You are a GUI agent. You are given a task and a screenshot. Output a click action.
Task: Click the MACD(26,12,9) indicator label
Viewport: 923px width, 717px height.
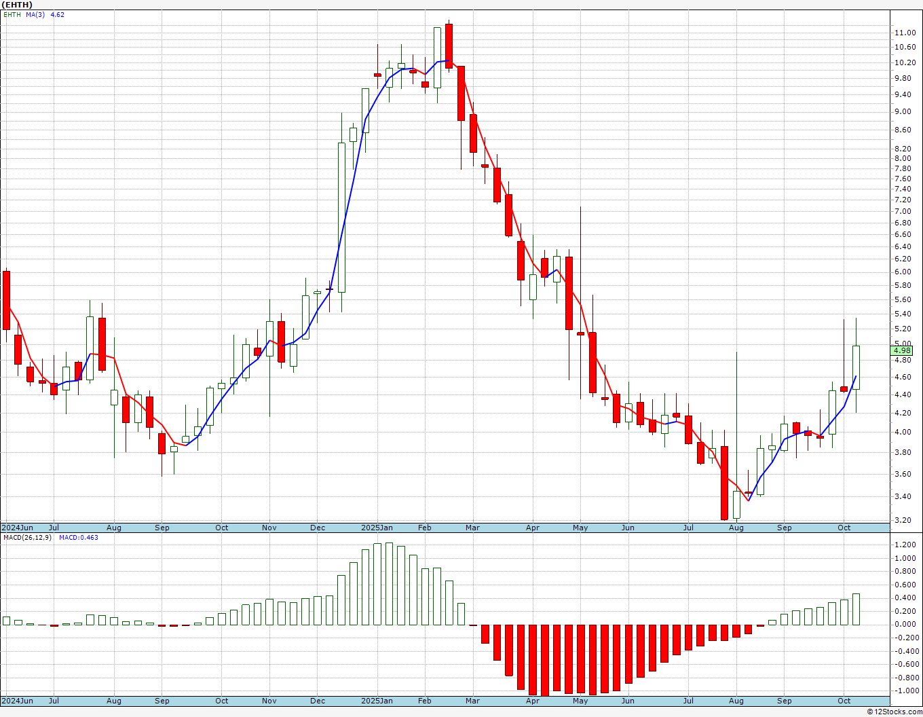point(26,537)
